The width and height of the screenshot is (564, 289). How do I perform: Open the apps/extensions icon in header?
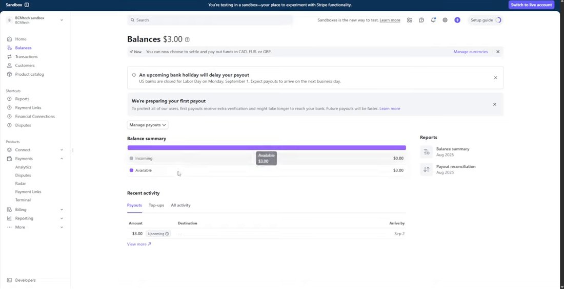[409, 20]
